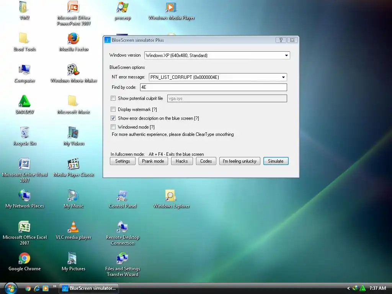Select the Control Panel desktop icon
392x294 pixels.
tap(122, 199)
